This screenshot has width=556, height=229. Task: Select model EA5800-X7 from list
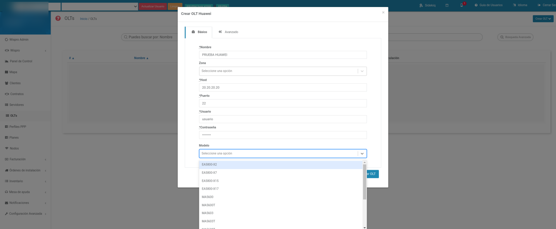281,173
